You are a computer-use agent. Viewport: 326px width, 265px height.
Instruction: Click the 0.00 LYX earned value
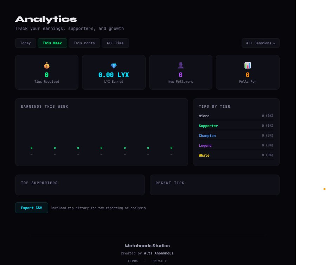pos(114,75)
